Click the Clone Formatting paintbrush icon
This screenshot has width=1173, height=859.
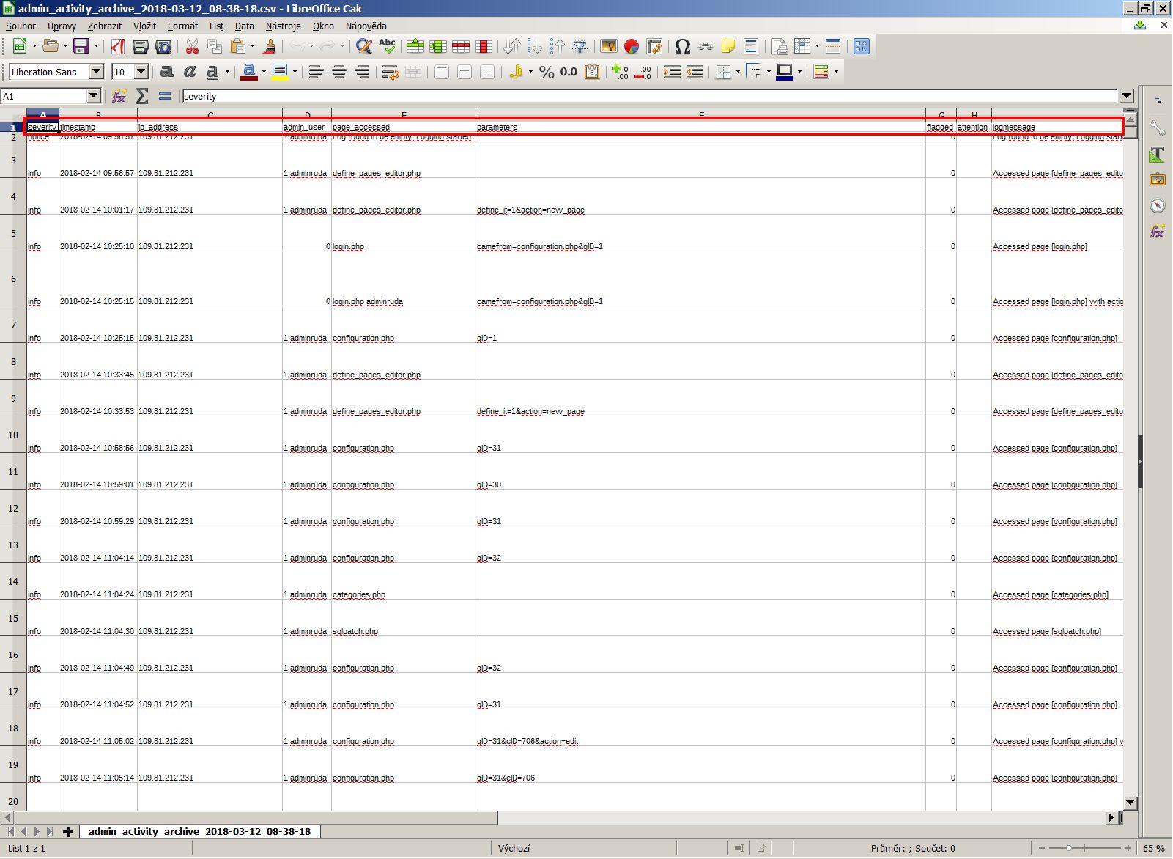coord(269,47)
